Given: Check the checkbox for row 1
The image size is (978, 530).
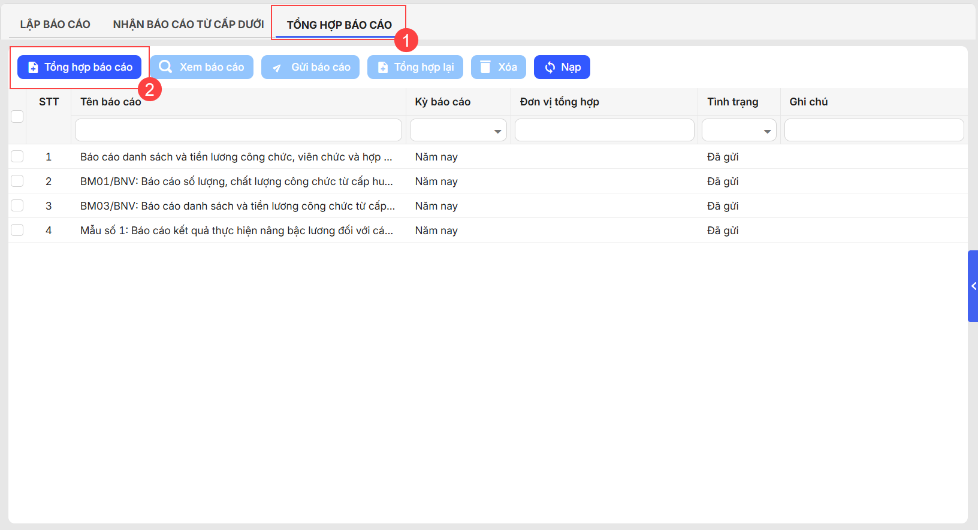Looking at the screenshot, I should pyautogui.click(x=17, y=156).
